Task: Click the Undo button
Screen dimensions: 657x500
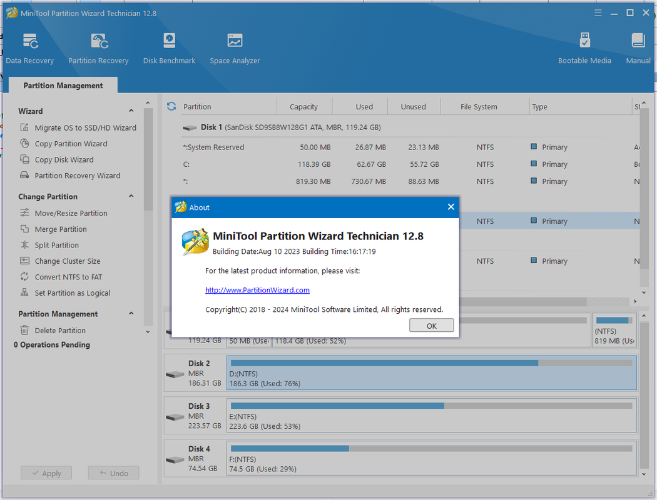Action: pyautogui.click(x=113, y=472)
